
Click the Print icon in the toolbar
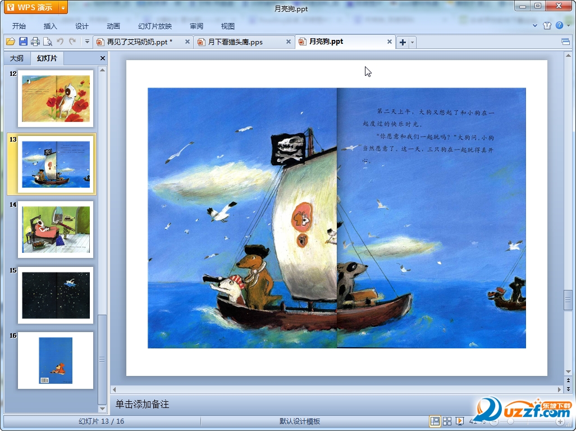35,42
